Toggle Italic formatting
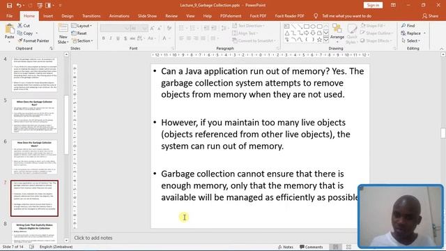This screenshot has height=251, width=446. (111, 38)
